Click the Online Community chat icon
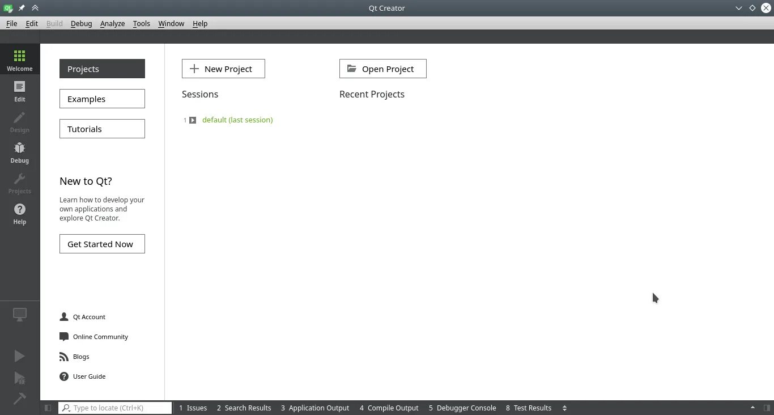The width and height of the screenshot is (774, 415). click(64, 337)
